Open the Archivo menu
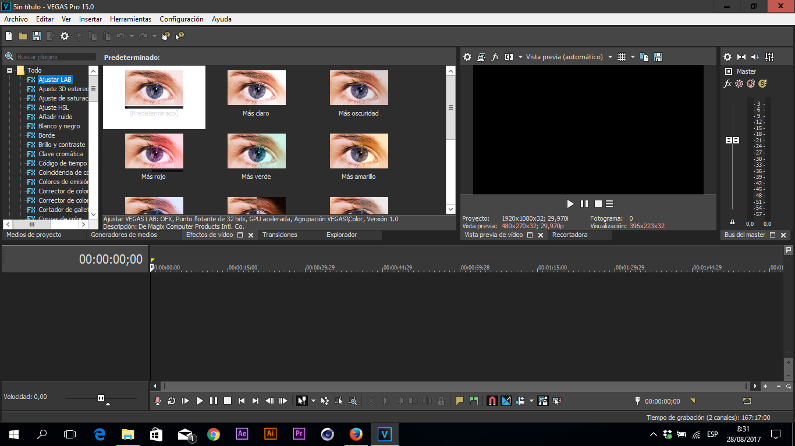The height and width of the screenshot is (446, 795). pos(16,19)
